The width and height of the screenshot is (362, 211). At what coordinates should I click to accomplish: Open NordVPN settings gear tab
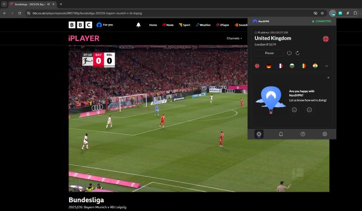tap(325, 134)
